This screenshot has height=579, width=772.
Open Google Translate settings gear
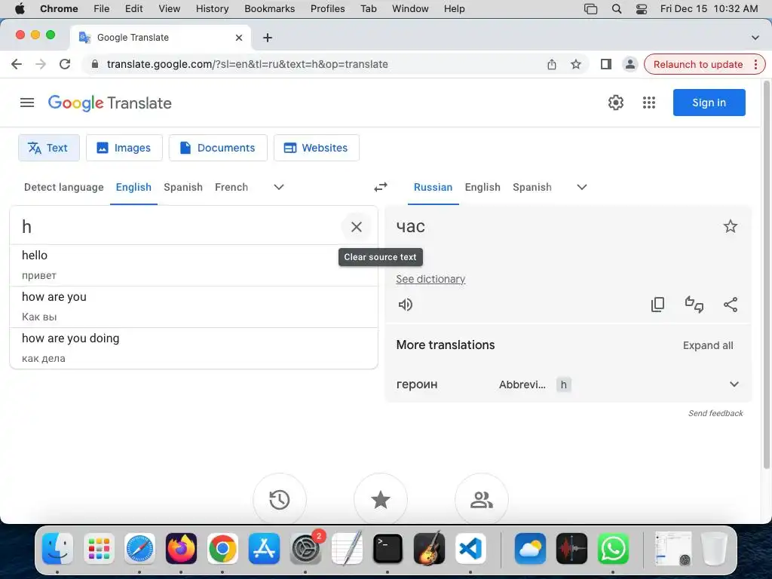(x=615, y=103)
